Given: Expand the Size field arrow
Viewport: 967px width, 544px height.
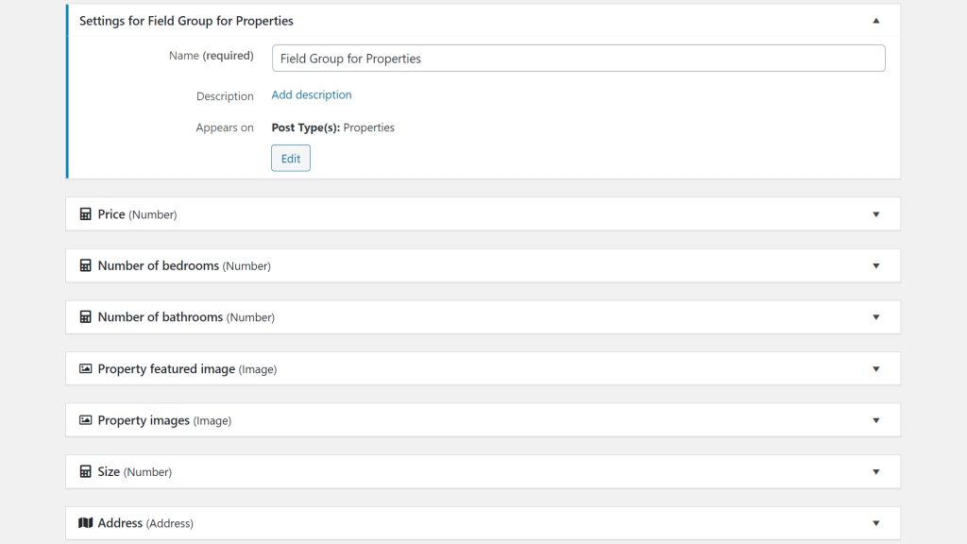Looking at the screenshot, I should point(875,472).
